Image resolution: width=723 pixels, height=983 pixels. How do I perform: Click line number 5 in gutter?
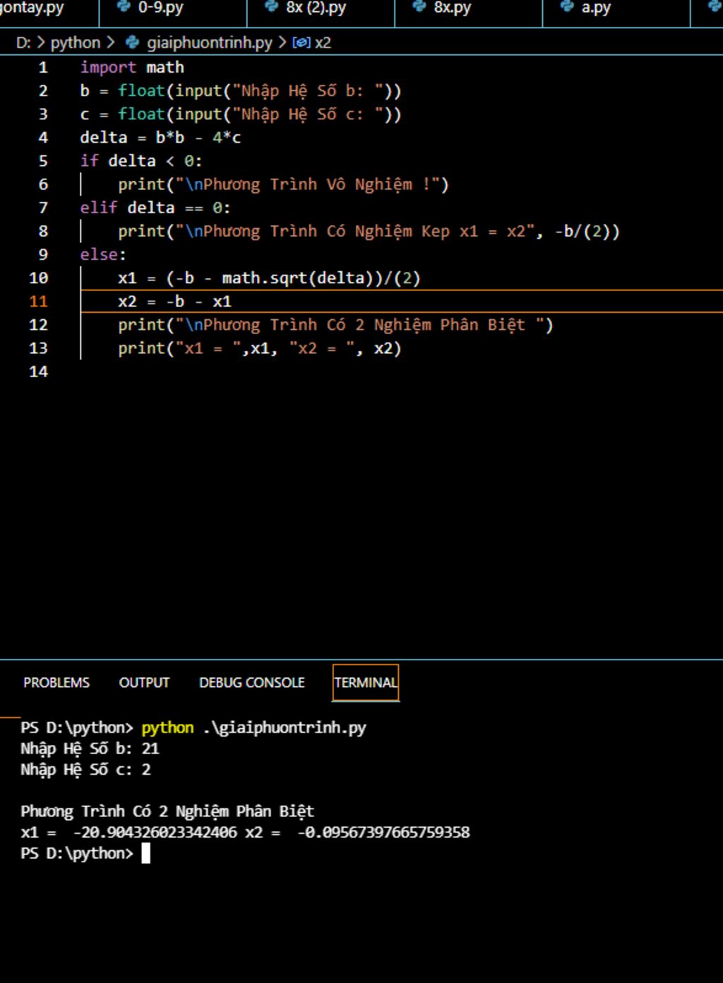click(x=43, y=161)
